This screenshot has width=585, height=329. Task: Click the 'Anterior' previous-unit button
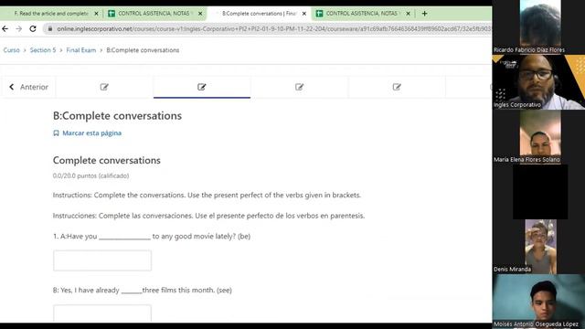28,87
